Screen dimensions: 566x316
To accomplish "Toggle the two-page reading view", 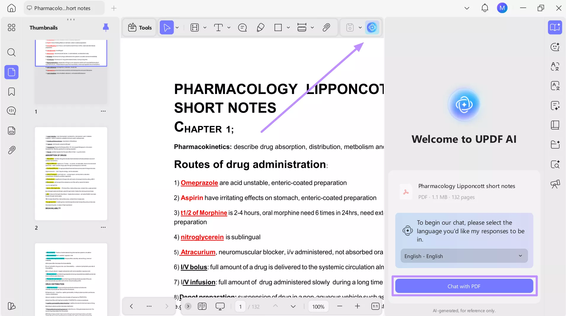I will pos(202,306).
